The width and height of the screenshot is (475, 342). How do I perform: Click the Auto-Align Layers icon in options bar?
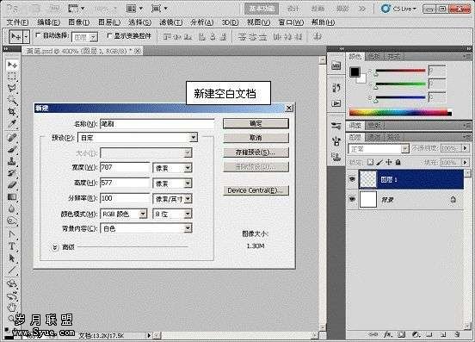click(318, 37)
